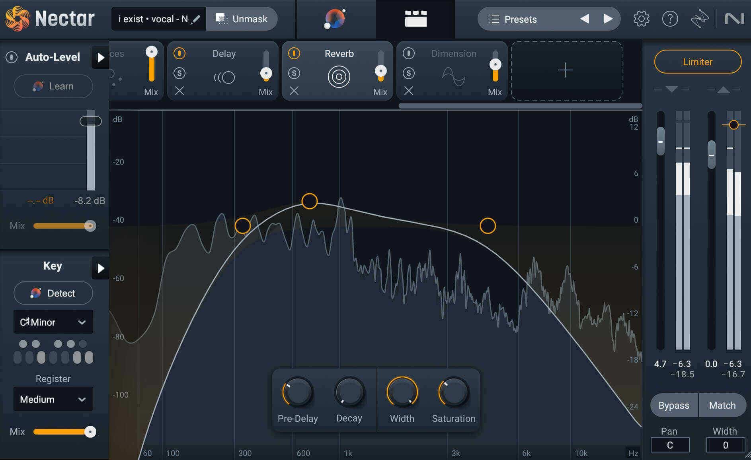
Task: Click the Reverb Mix slider handle
Action: (381, 71)
